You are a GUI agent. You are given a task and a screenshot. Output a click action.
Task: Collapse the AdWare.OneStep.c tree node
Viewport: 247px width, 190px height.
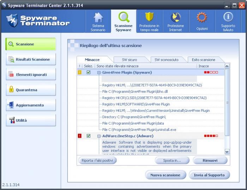[x=99, y=136]
